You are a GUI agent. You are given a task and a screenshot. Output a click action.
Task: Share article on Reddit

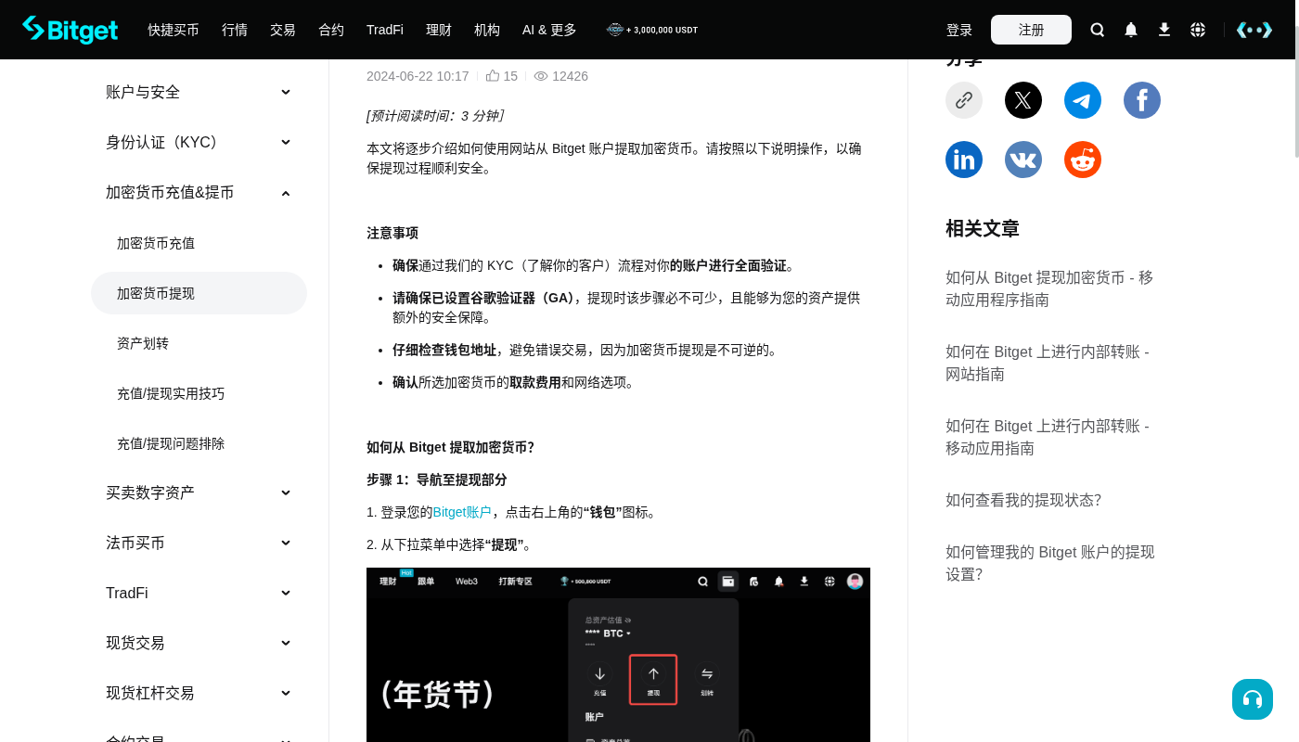[1083, 160]
